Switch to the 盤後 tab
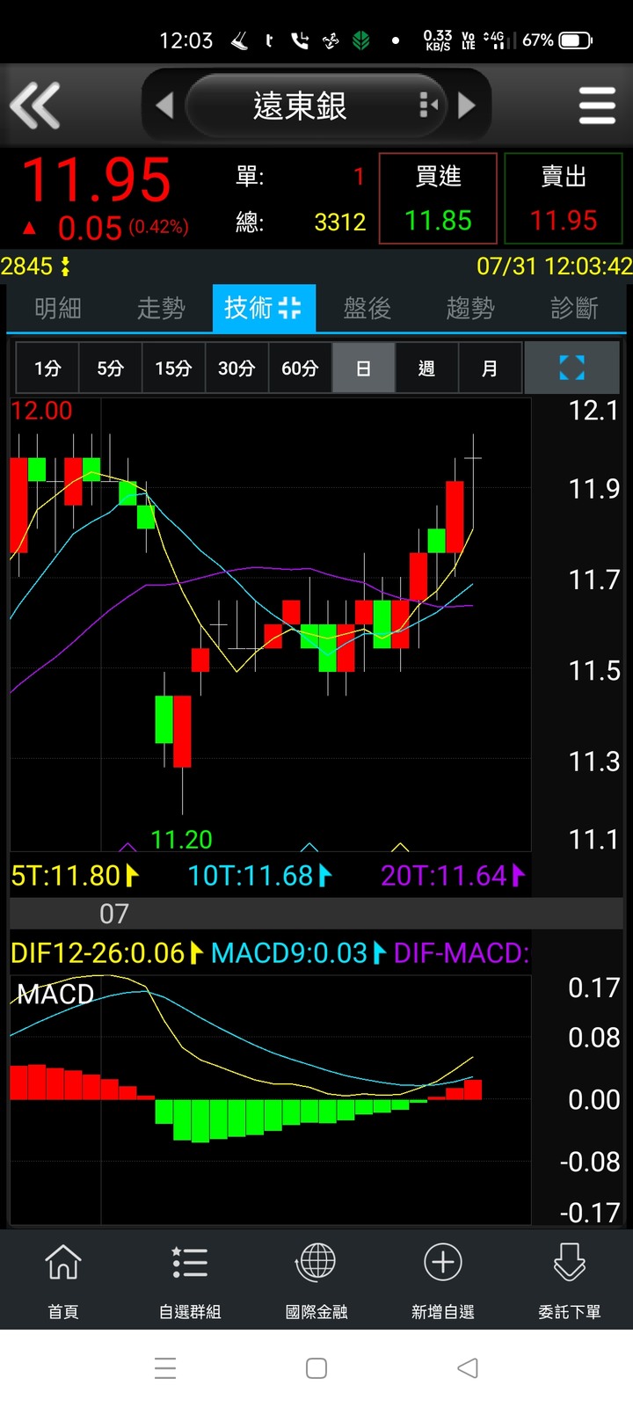The height and width of the screenshot is (1407, 633). click(367, 308)
